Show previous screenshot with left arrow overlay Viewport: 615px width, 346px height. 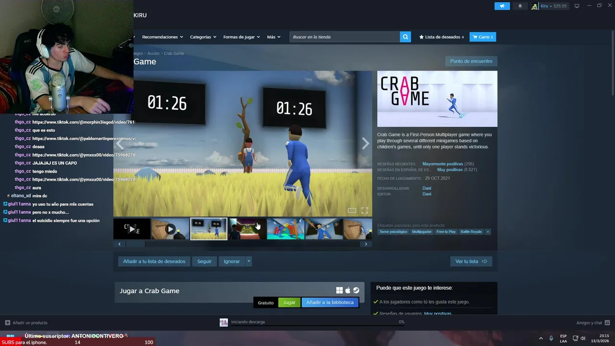120,144
